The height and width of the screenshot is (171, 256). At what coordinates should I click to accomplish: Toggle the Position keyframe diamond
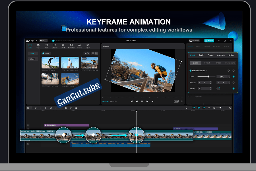(234, 83)
